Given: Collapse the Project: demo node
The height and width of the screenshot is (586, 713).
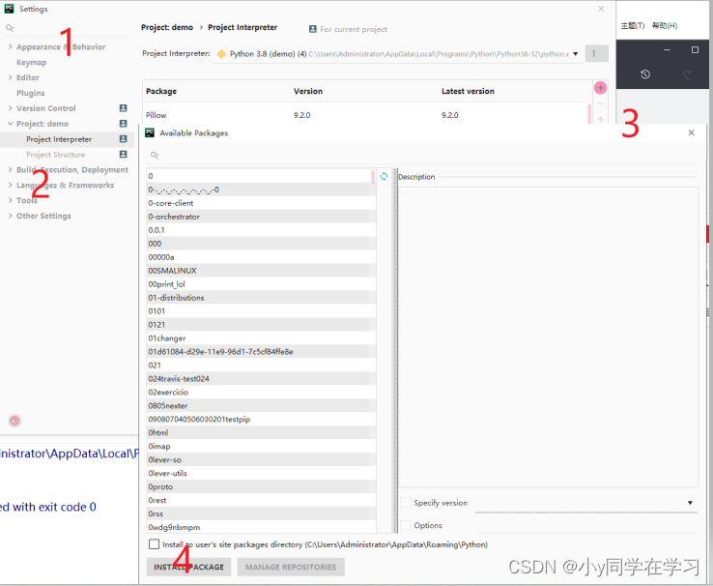Looking at the screenshot, I should [x=10, y=124].
